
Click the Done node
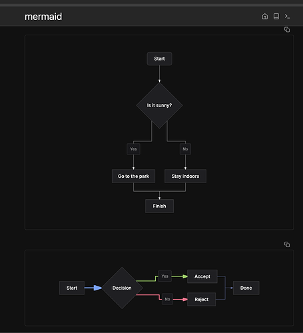[246, 288]
